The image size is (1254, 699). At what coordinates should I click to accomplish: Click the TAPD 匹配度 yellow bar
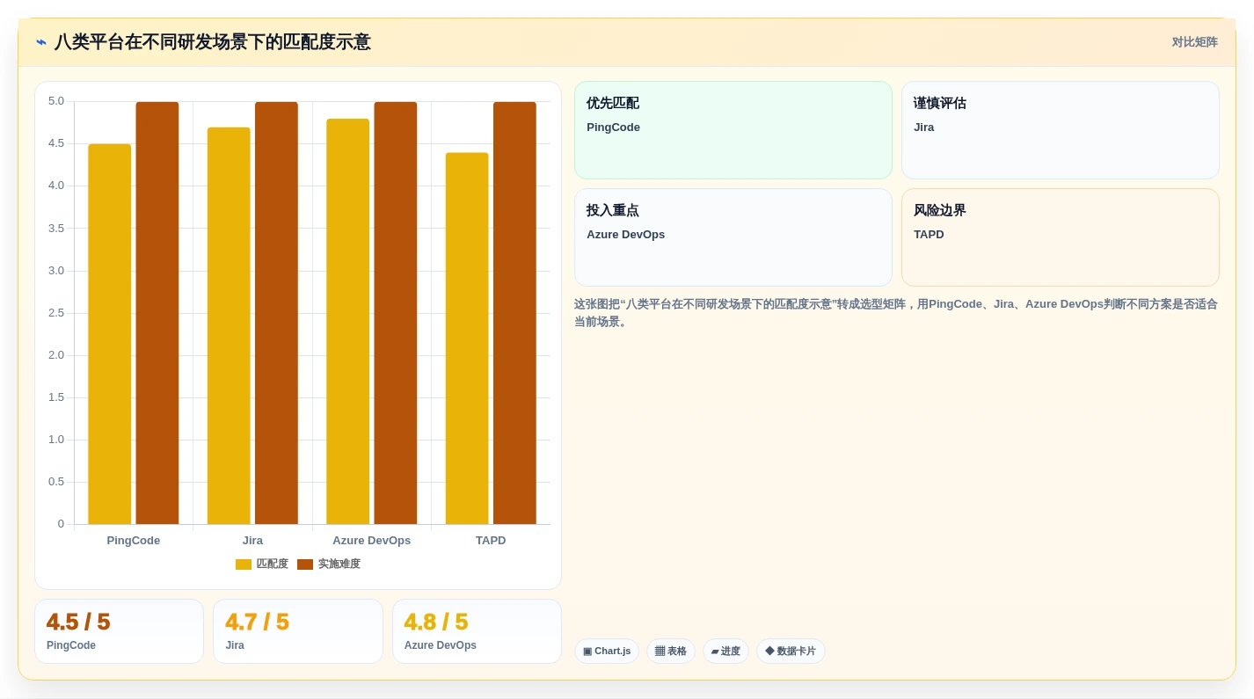coord(467,339)
